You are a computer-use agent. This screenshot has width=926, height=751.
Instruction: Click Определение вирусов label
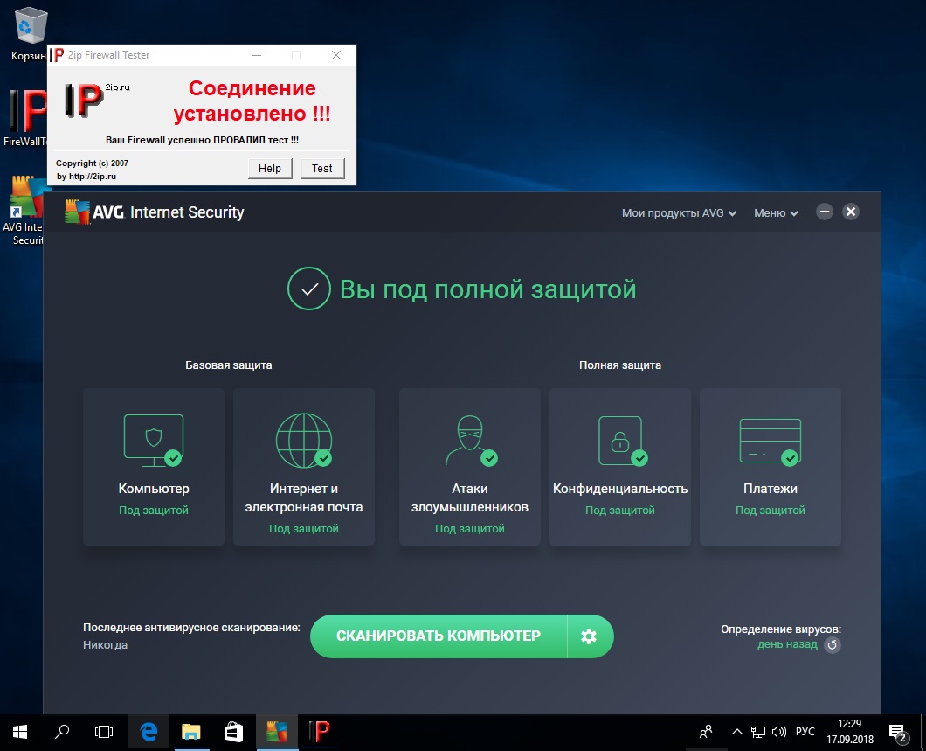tap(781, 629)
